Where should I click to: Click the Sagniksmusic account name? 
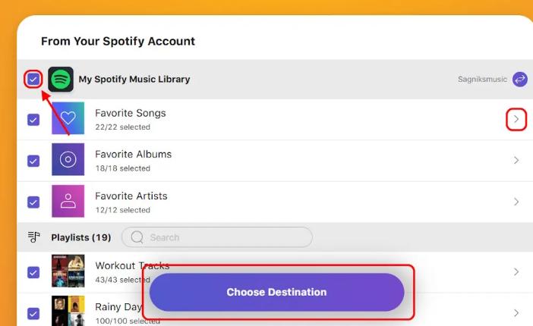(x=481, y=79)
